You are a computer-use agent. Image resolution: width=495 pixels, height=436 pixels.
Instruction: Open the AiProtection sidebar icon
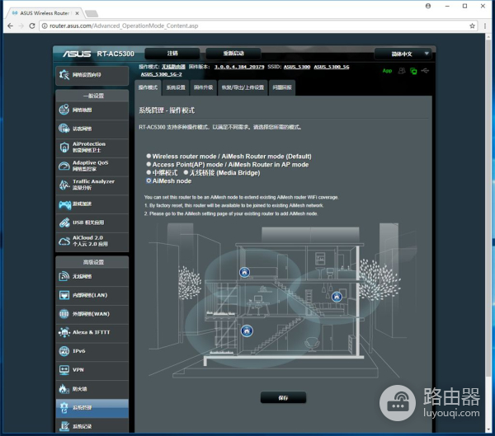point(64,147)
